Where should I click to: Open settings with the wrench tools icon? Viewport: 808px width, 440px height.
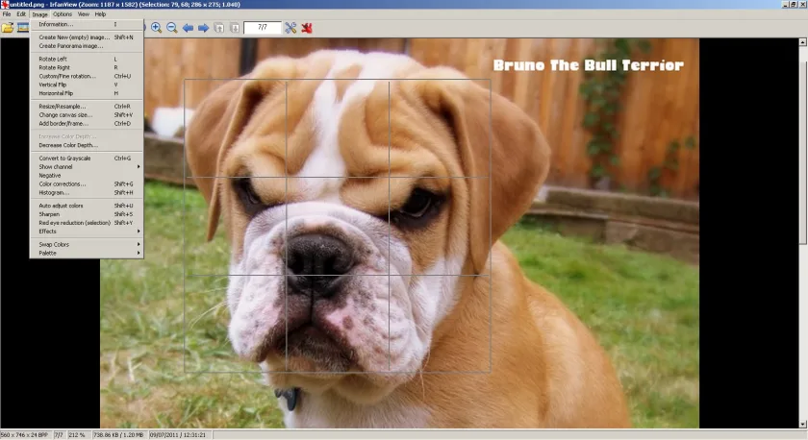click(290, 28)
